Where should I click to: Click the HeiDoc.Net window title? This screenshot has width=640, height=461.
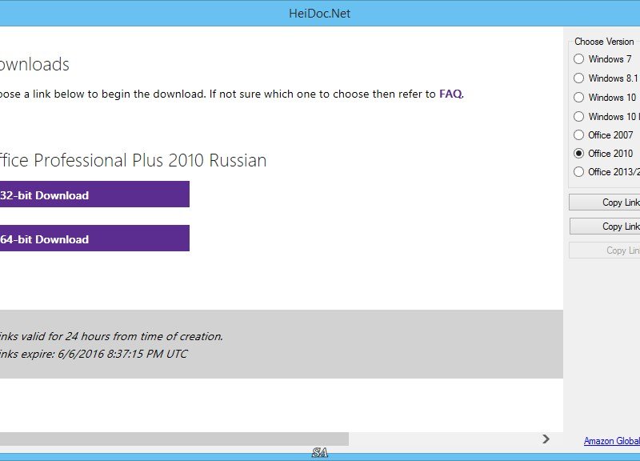point(319,14)
